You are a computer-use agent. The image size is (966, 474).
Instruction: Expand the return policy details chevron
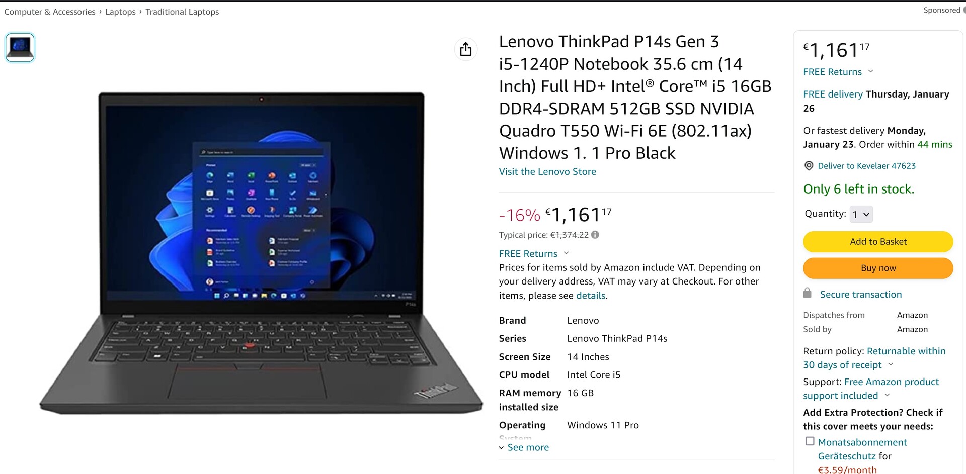(x=891, y=364)
